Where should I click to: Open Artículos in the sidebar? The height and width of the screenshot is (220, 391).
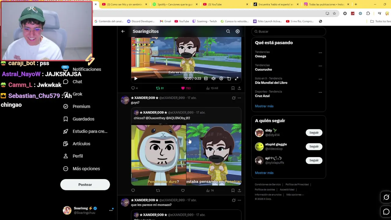(76, 144)
